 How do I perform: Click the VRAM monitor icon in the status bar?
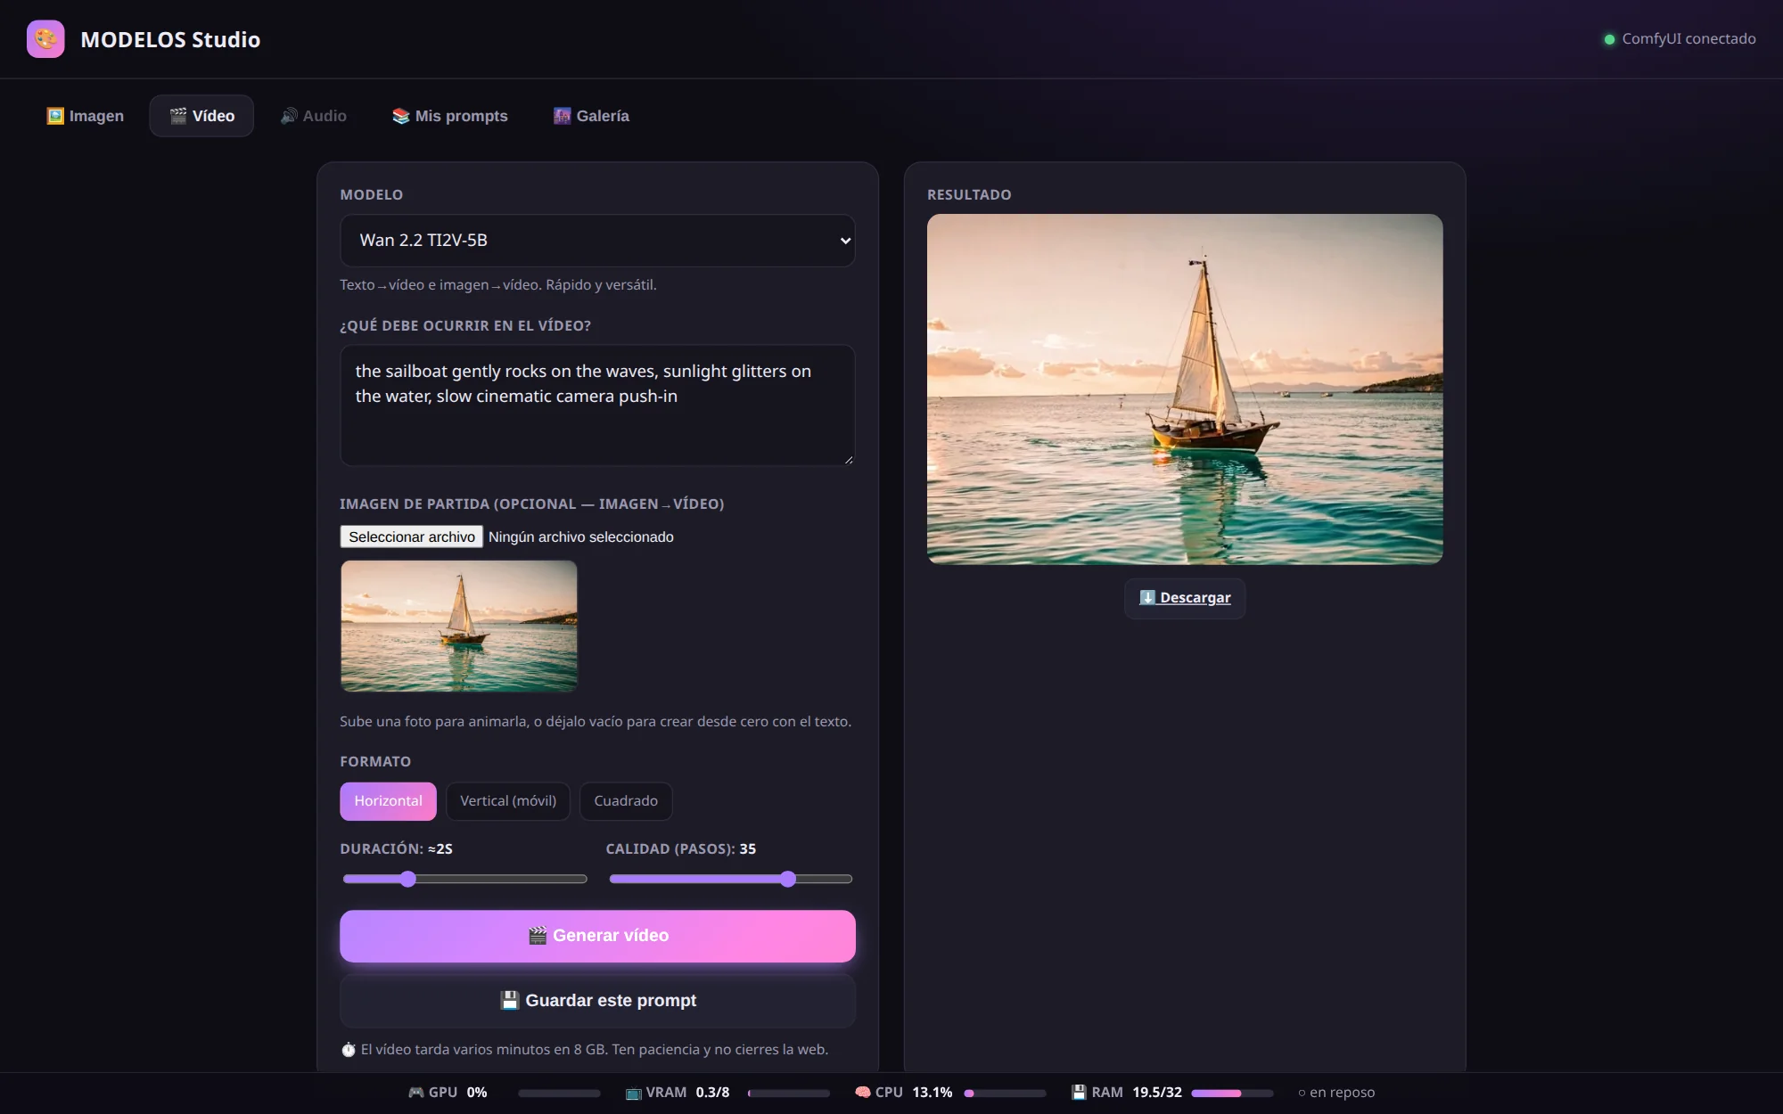tap(634, 1093)
